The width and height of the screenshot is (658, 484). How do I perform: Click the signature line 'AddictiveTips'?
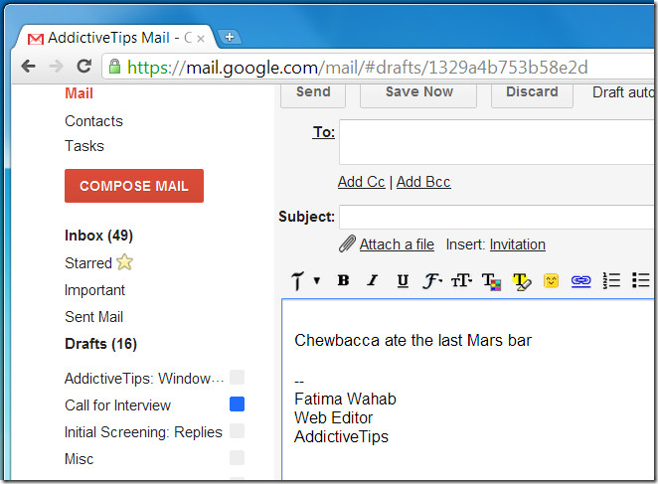[x=342, y=437]
